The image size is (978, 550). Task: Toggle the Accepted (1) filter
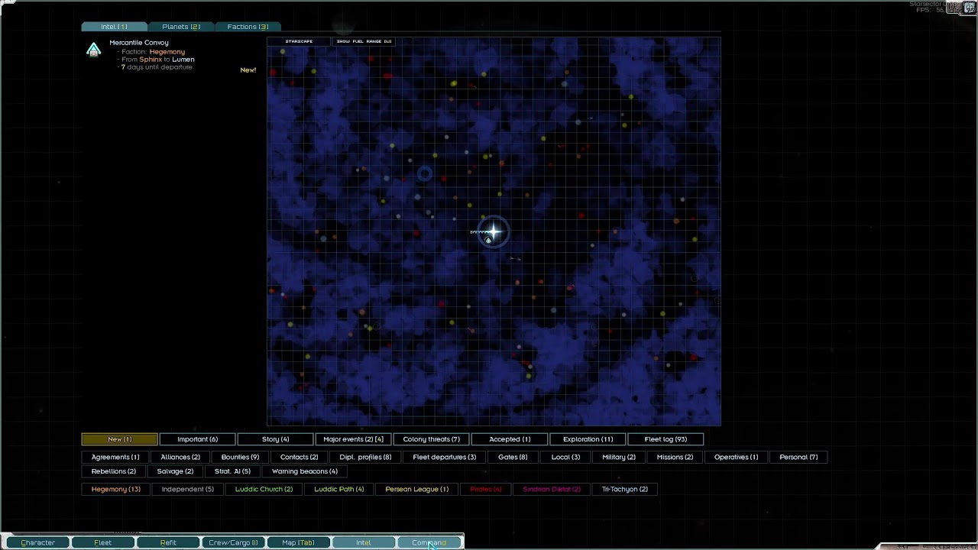click(x=510, y=439)
